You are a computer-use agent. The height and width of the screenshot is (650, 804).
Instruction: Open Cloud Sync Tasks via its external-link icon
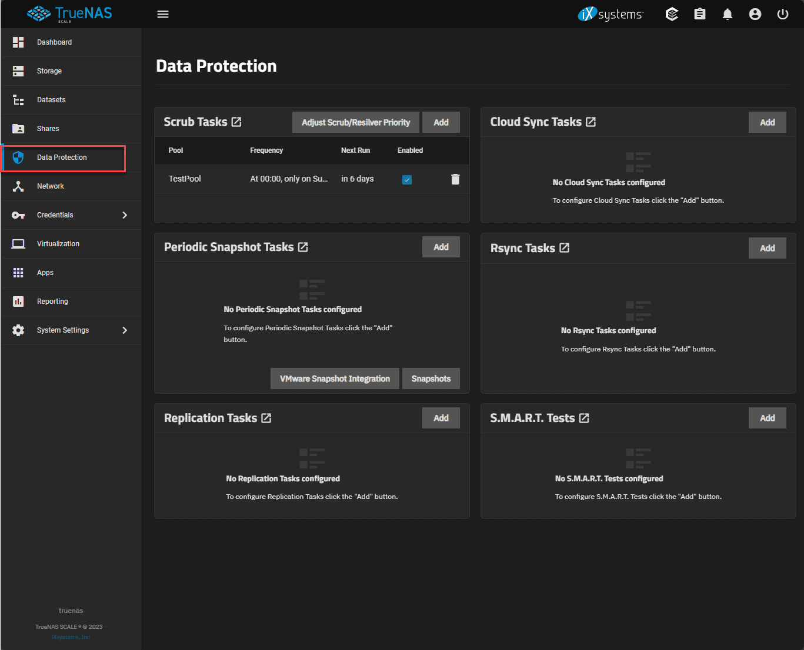coord(591,122)
